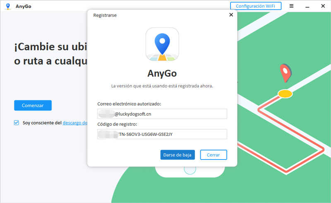Viewport: 331px width, 203px height.
Task: Close the Registrarse dialog with the X
Action: tap(231, 15)
